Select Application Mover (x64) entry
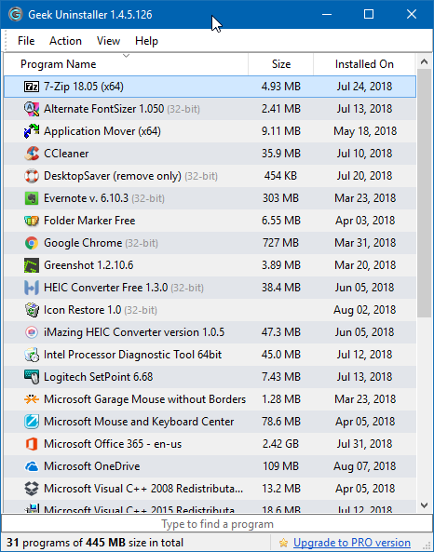This screenshot has width=434, height=552. tap(102, 131)
